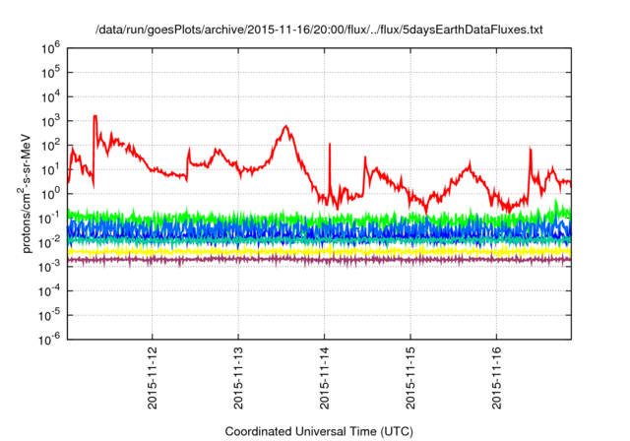Viewport: 630px width, 441px height.
Task: Click the yellow flux line above the purple one
Action: 319,252
